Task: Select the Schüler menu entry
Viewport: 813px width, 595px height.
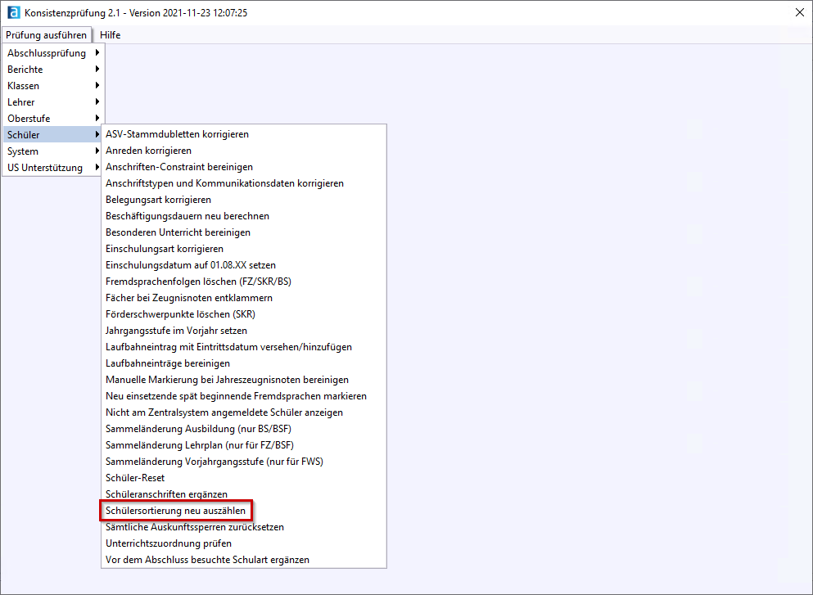Action: coord(53,135)
